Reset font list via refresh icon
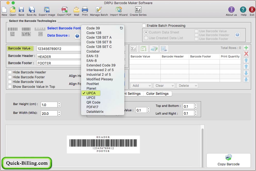The height and width of the screenshot is (171, 256). [x=121, y=28]
